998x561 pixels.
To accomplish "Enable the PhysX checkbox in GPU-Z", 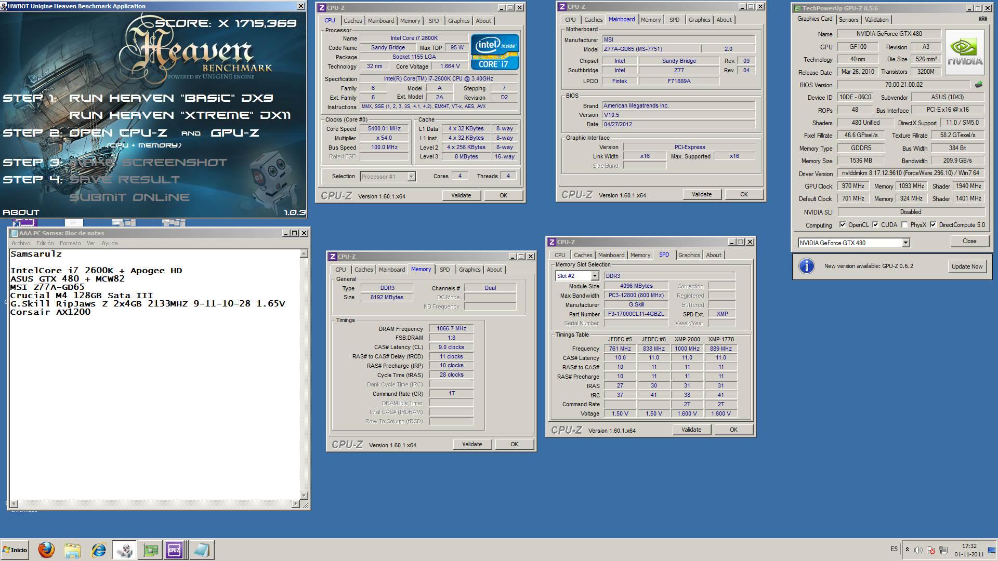I will 905,225.
